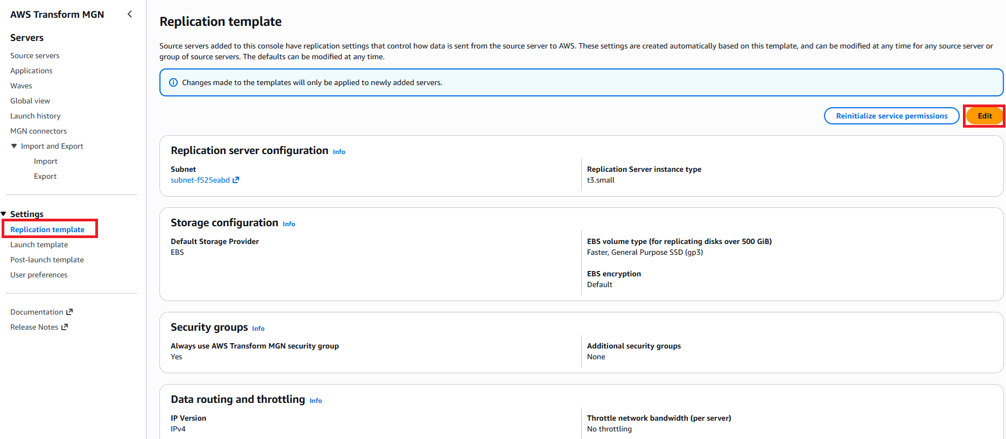Open external link icon beside subnet-f525eabd

(236, 180)
